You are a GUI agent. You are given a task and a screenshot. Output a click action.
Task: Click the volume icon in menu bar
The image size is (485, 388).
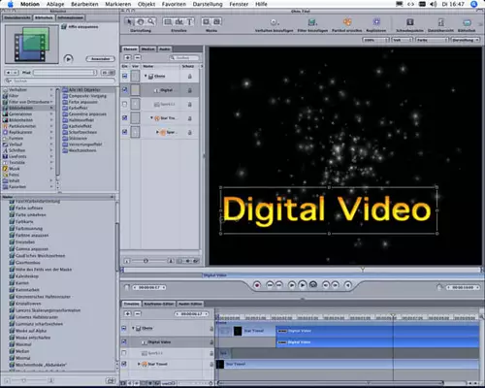[434, 4]
